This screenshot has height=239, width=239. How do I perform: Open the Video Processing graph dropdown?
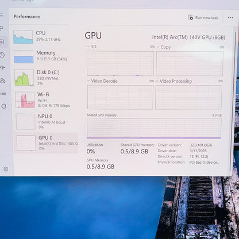pos(174,81)
